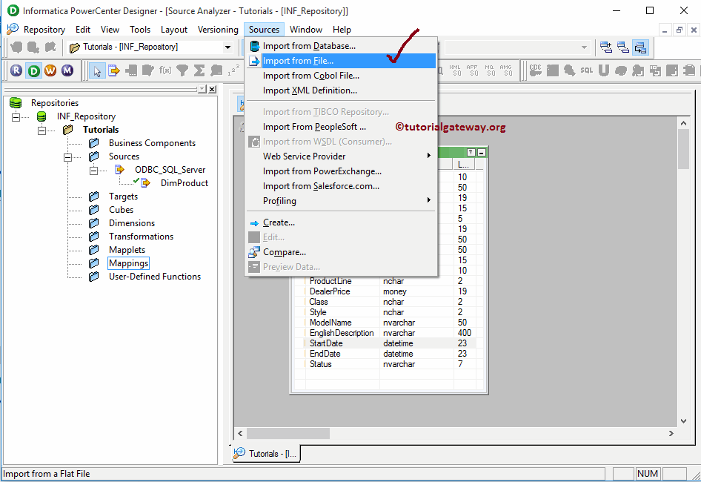Select the User-Defined Functions folder
The width and height of the screenshot is (701, 482).
pos(155,277)
